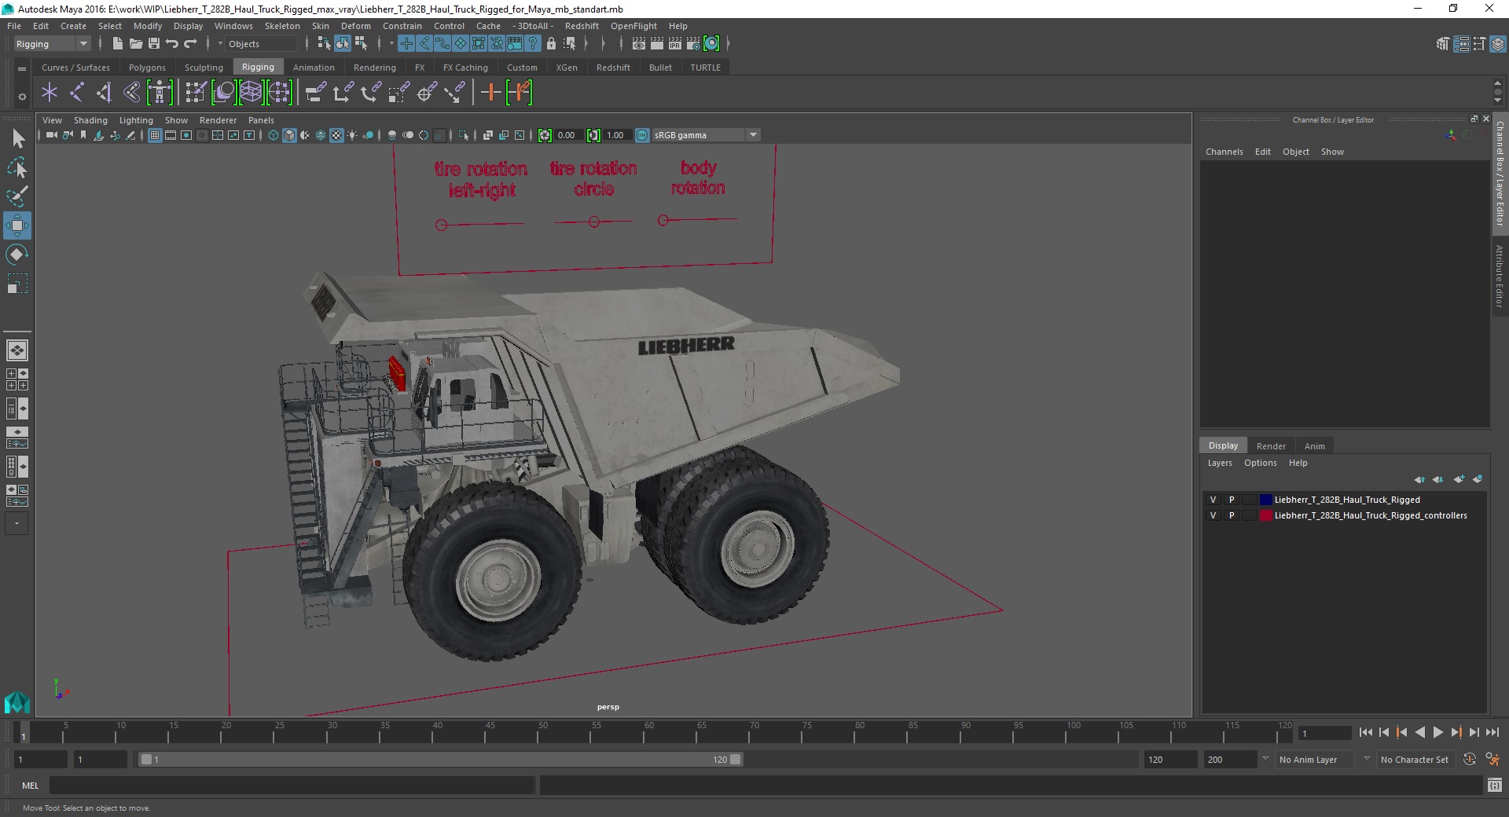
Task: Click the current frame field near playback controls
Action: click(x=1324, y=733)
